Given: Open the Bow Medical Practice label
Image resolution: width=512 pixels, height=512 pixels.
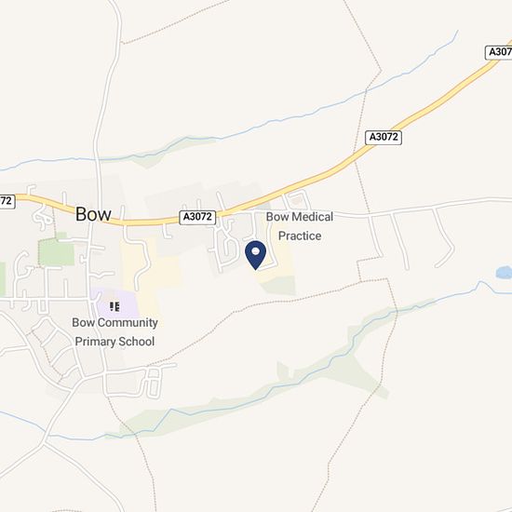Looking at the screenshot, I should [300, 226].
